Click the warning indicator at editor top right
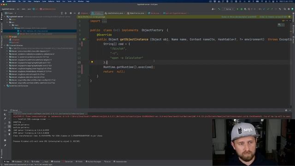Image resolution: width=295 pixels, height=166 pixels. tap(283, 20)
